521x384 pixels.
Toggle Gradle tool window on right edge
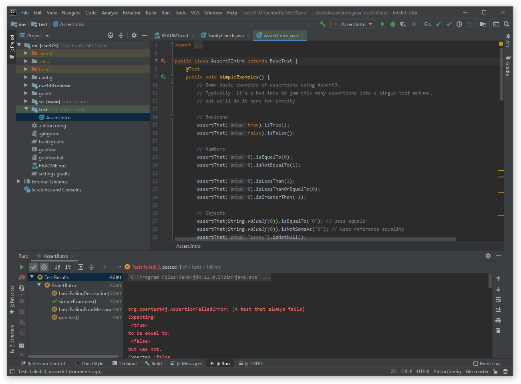(508, 66)
